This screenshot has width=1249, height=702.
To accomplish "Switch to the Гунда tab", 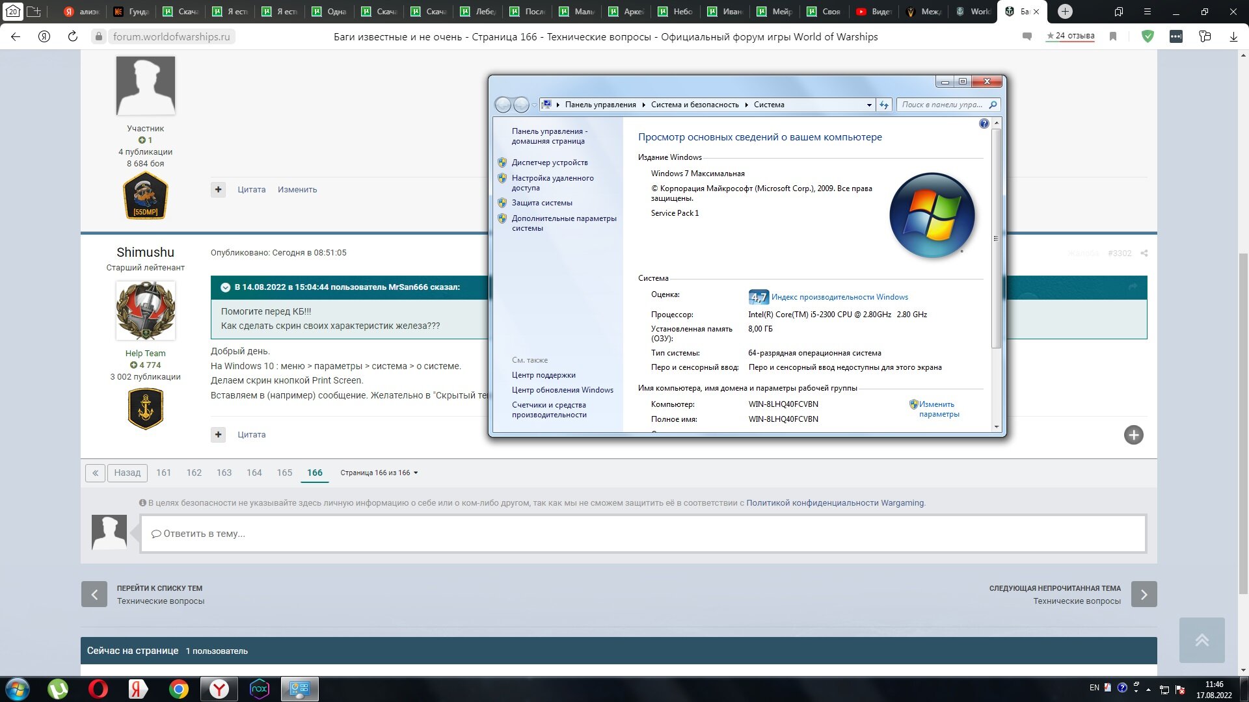I will click(131, 12).
